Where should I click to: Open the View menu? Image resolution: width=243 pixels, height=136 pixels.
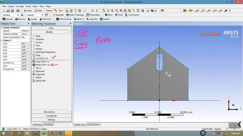[x=41, y=6]
